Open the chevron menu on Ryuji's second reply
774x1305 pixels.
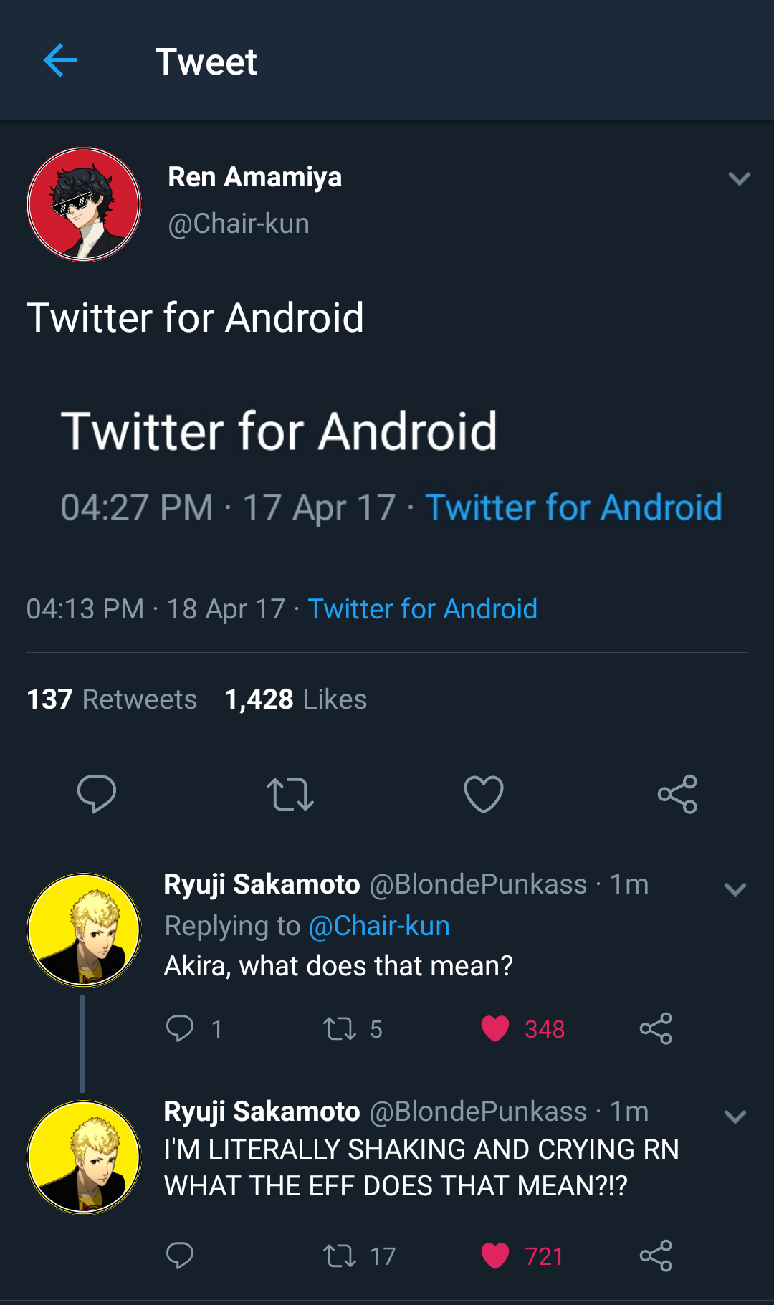(x=735, y=1117)
